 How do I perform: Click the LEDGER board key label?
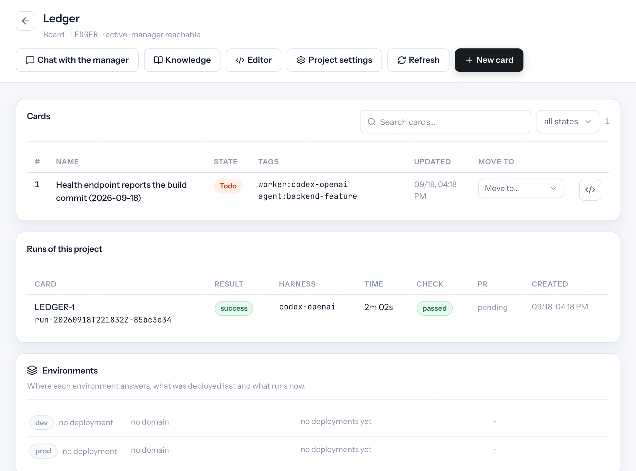[x=84, y=35]
